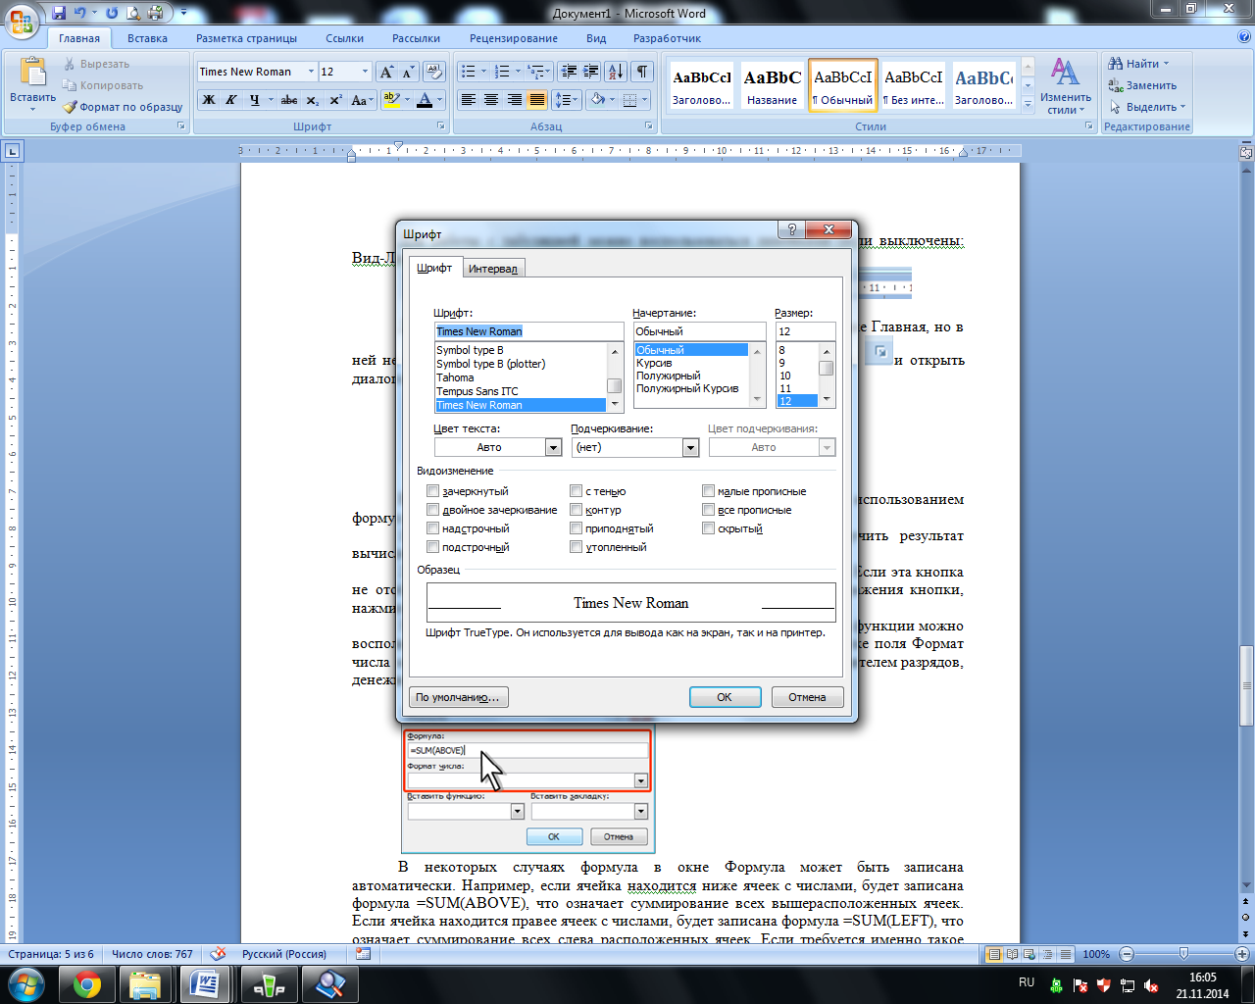
Task: Click the Save icon in quick access toolbar
Action: click(x=60, y=13)
